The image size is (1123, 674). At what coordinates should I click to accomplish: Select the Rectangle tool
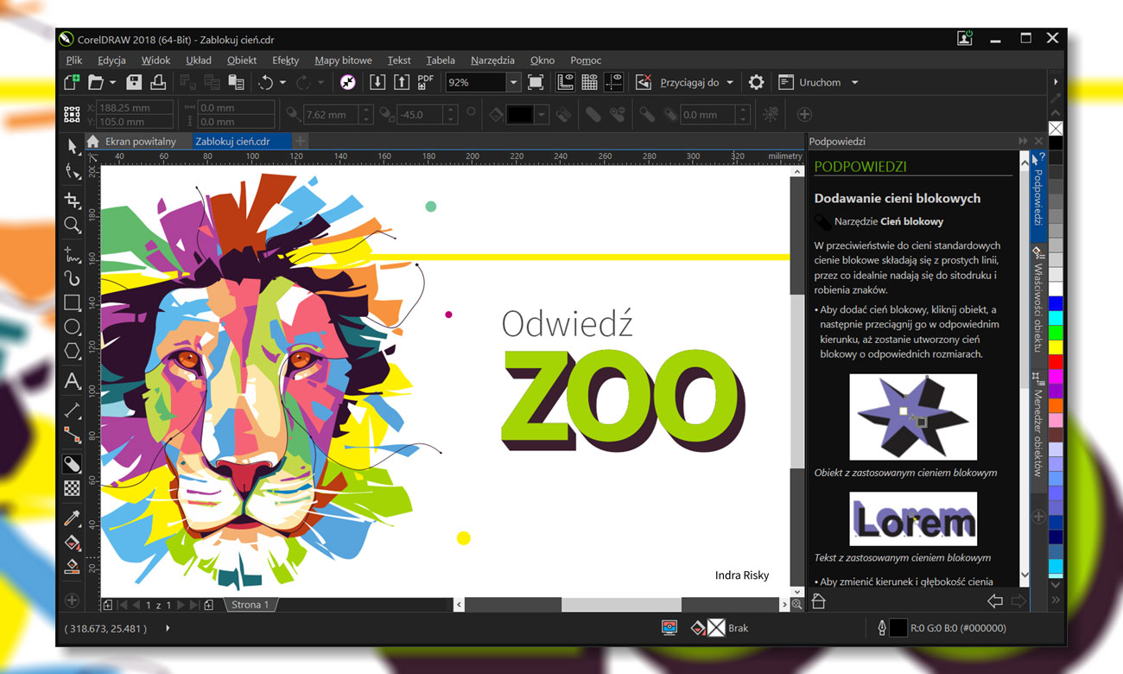tap(72, 303)
